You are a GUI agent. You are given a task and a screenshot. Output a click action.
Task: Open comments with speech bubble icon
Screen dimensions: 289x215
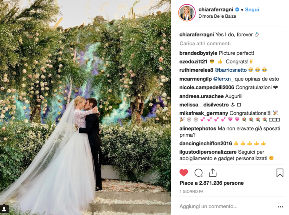198,173
